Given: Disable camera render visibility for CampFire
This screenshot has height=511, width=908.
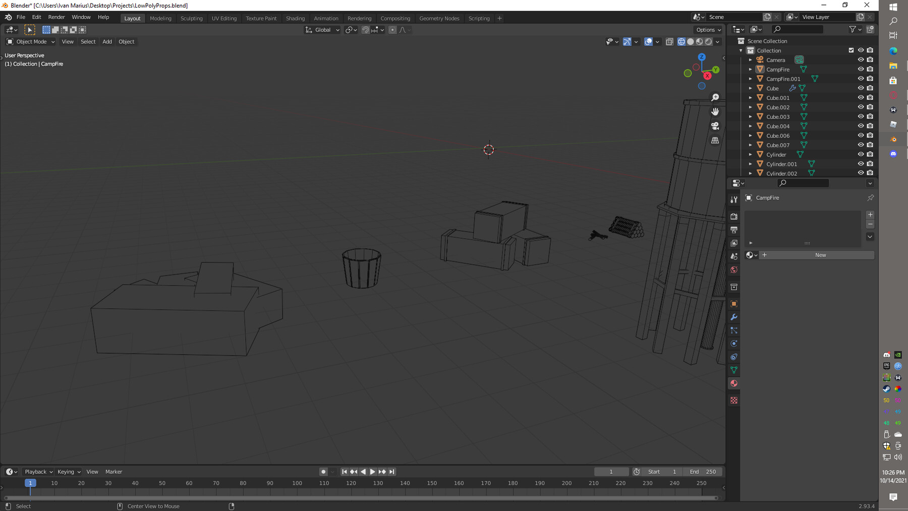Looking at the screenshot, I should pyautogui.click(x=870, y=69).
